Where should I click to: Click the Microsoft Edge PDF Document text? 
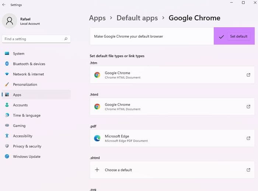click(x=126, y=141)
